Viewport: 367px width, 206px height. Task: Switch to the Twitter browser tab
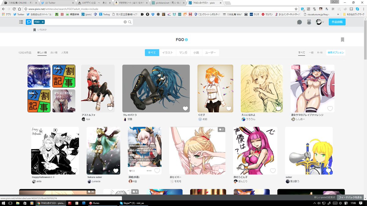point(57,3)
